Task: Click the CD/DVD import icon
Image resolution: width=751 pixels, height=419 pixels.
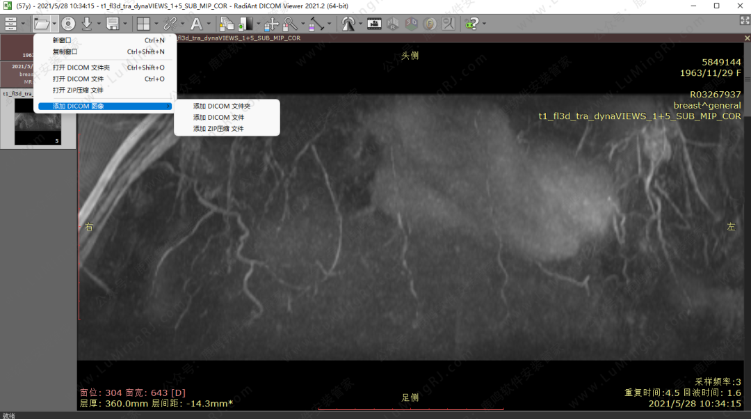Action: 68,24
